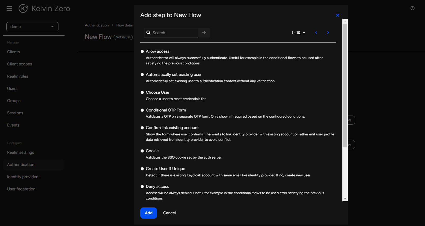
Task: Open Sessions in the sidebar
Action: click(x=15, y=113)
